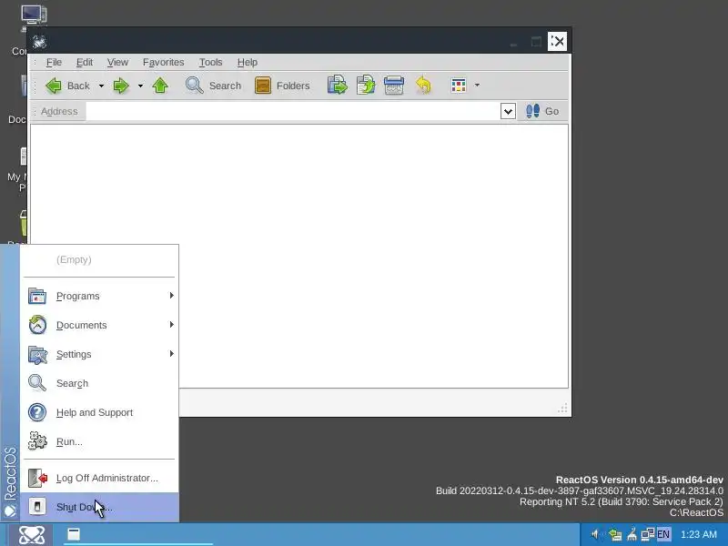This screenshot has height=546, width=728.
Task: Expand the Address bar dropdown
Action: [x=508, y=111]
